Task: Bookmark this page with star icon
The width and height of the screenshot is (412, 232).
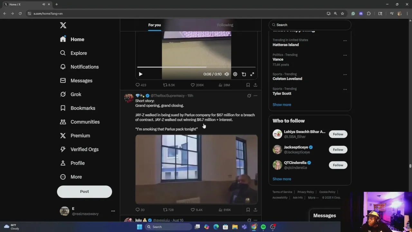Action: [342, 14]
